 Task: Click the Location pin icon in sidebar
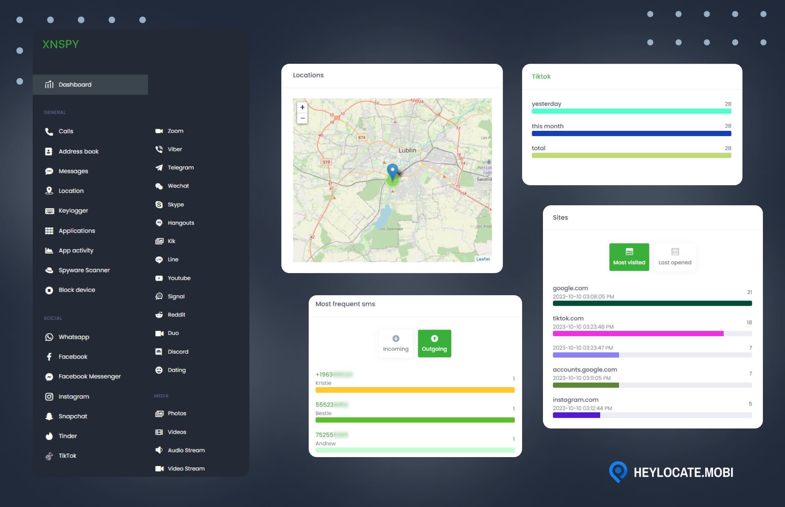click(x=49, y=191)
